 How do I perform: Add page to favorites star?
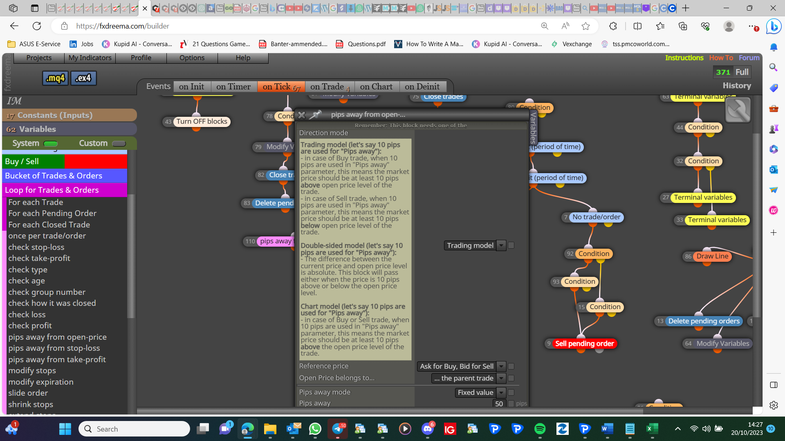tap(585, 26)
